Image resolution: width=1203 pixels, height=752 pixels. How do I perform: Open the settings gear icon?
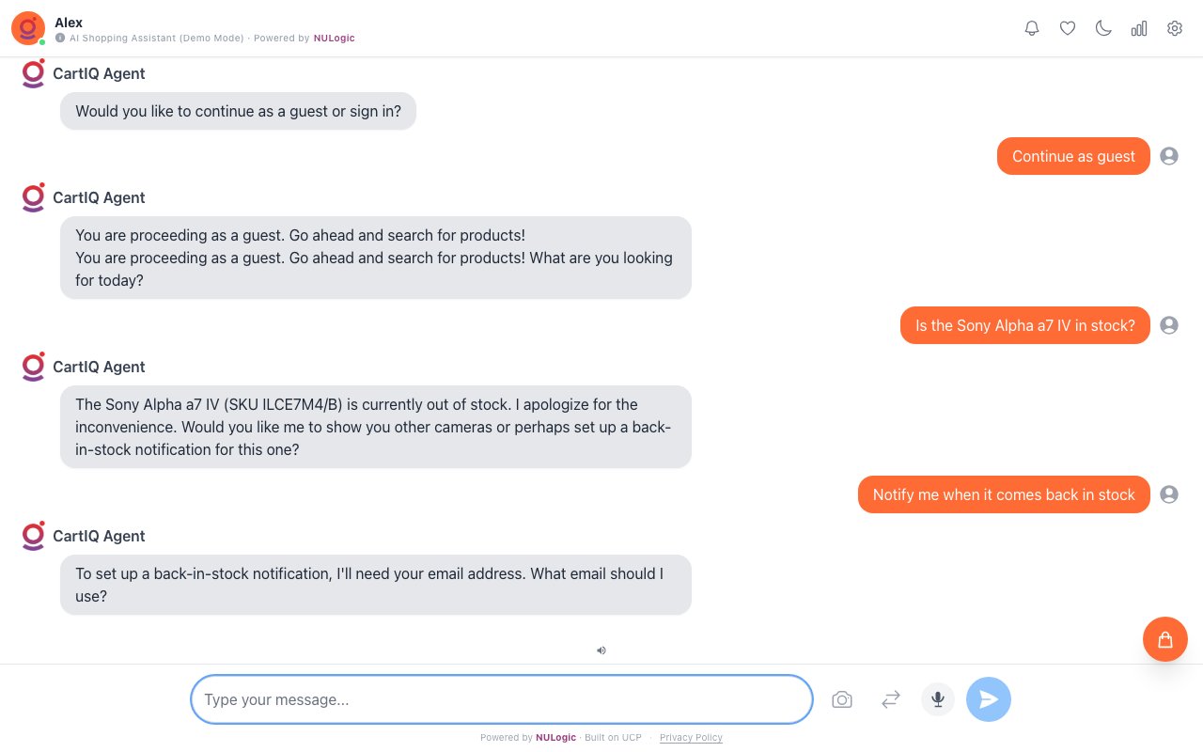(x=1175, y=28)
